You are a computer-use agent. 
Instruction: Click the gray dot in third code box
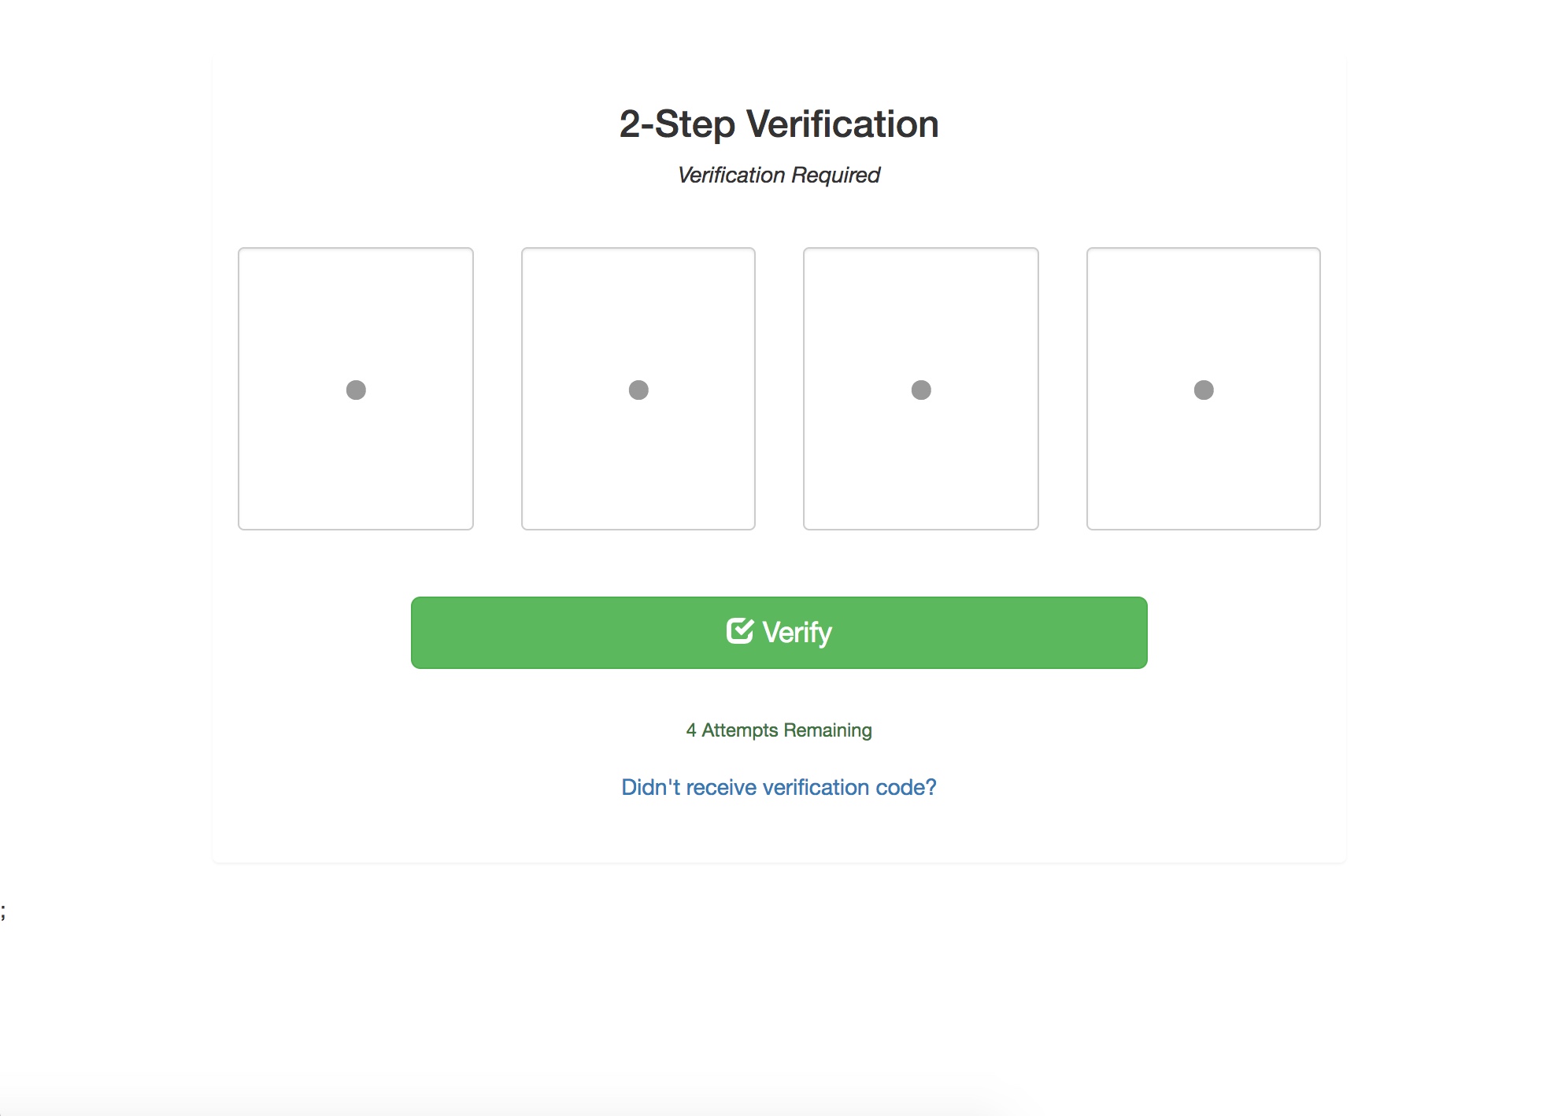[x=921, y=390]
